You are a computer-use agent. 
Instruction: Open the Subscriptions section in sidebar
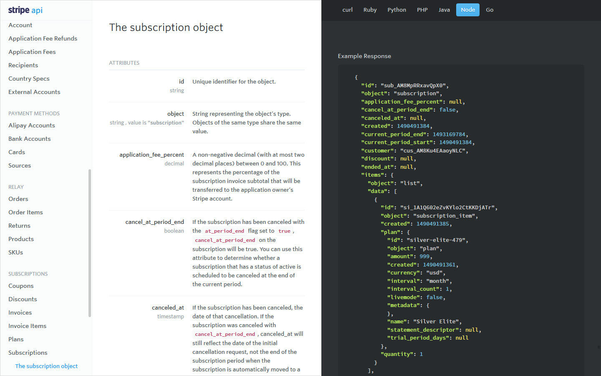coord(28,353)
